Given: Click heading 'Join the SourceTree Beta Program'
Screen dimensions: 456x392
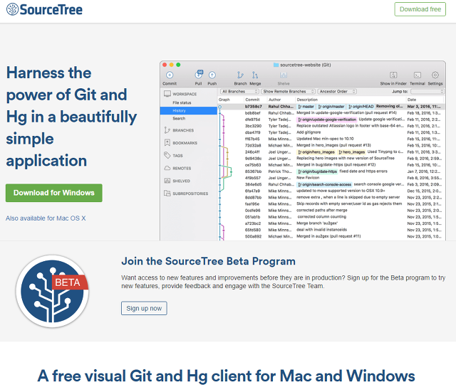Looking at the screenshot, I should pos(208,261).
